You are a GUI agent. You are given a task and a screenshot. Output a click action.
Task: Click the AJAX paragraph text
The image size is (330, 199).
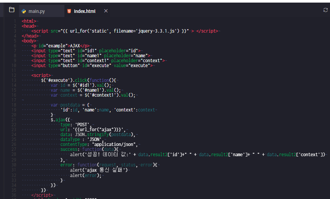point(75,46)
